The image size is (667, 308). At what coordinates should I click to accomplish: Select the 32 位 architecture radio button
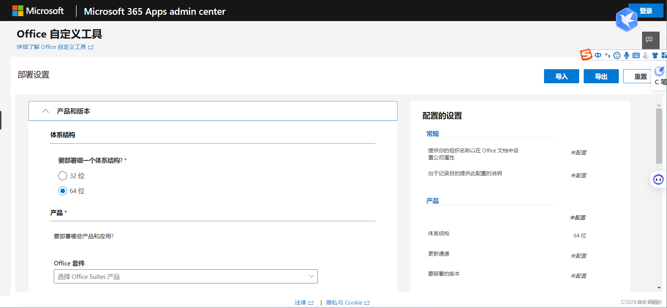[63, 176]
